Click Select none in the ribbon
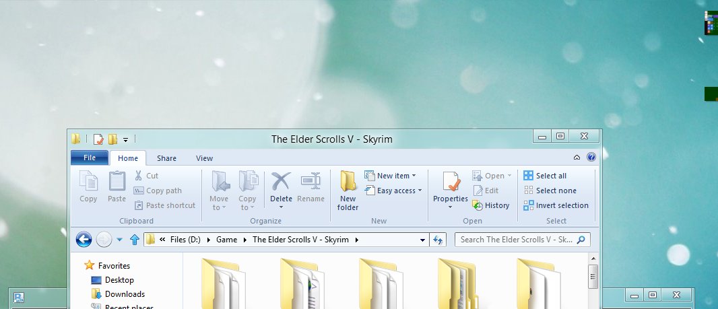 [550, 191]
